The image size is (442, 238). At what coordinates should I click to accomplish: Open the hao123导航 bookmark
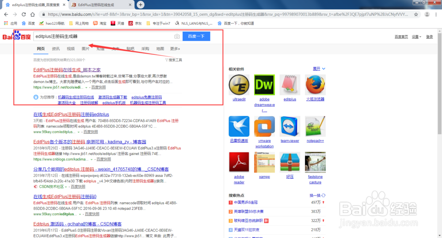point(52,23)
